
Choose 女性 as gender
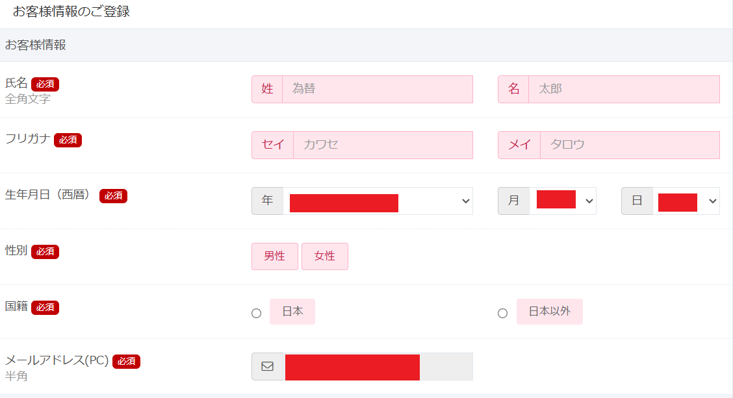325,256
